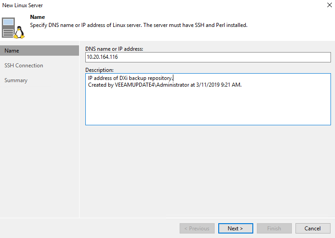Click the Next > button
Viewport: 335px width, 238px height.
pos(235,229)
